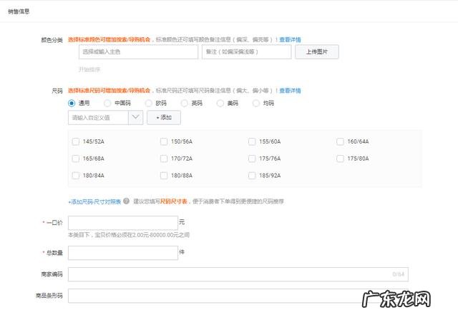Click the 添加尺码-尺寸对照表 link
The height and width of the screenshot is (320, 458).
click(x=94, y=201)
